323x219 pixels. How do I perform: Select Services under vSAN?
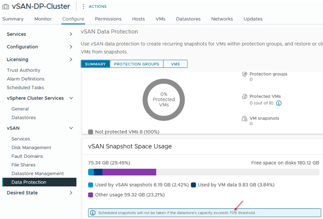[20, 139]
